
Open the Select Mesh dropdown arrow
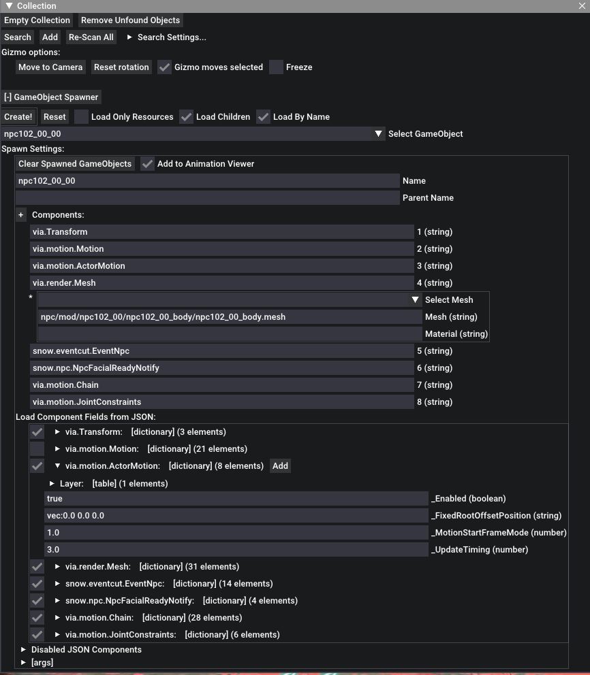[x=415, y=300]
